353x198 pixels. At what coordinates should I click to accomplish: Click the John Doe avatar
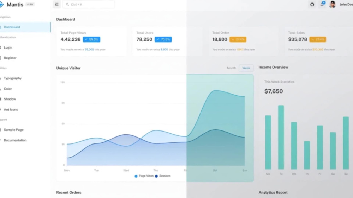333,4
